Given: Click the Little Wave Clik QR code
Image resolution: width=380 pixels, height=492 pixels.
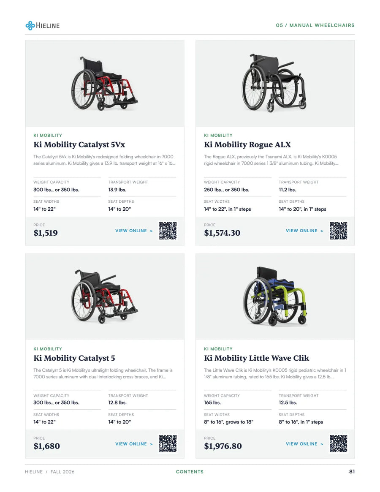Looking at the screenshot, I should (x=338, y=444).
